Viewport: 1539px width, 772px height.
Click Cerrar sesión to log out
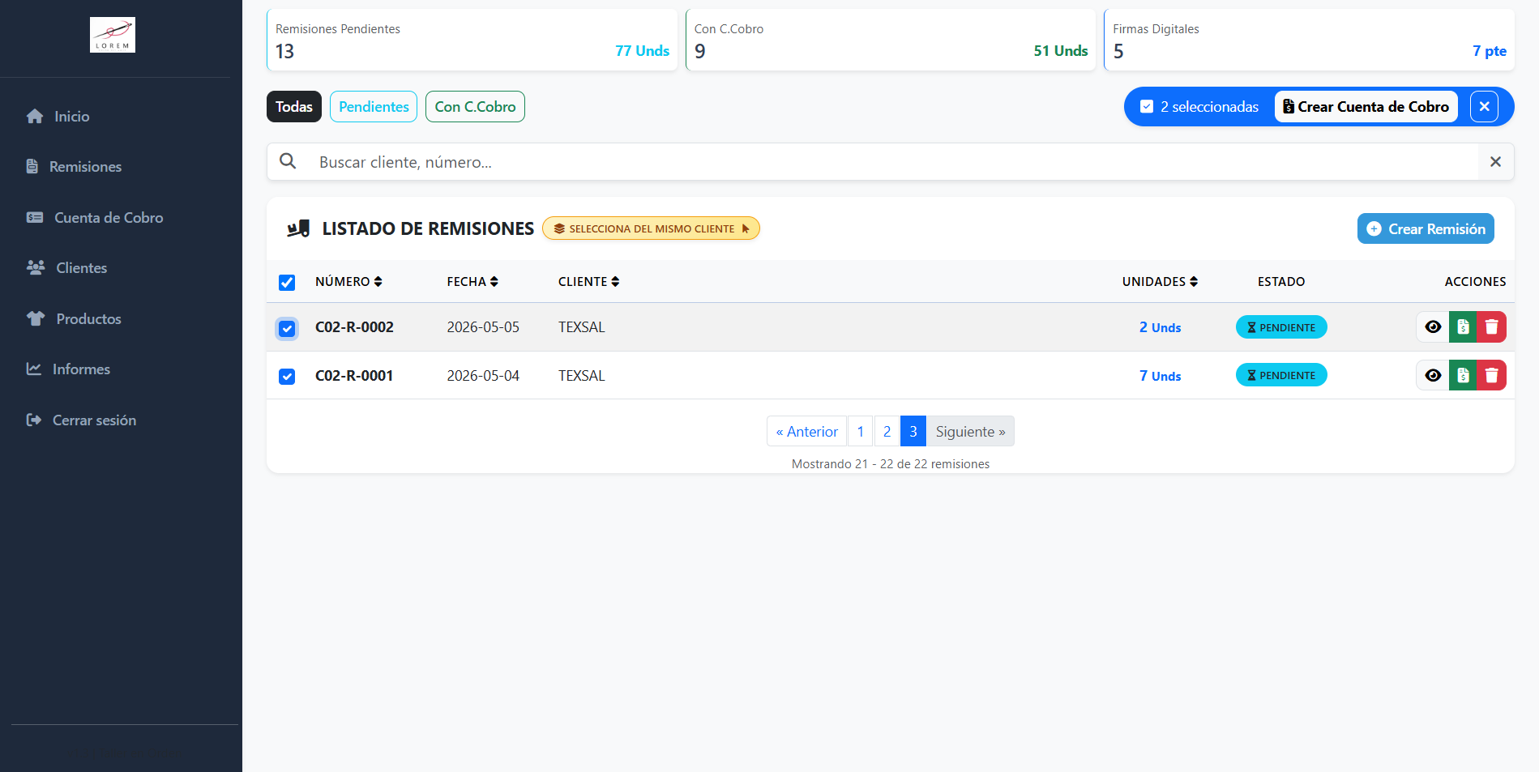click(81, 420)
